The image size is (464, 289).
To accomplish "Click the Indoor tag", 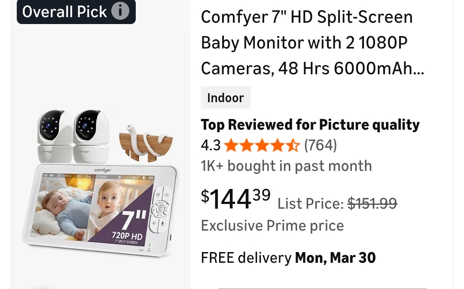I will coord(226,97).
